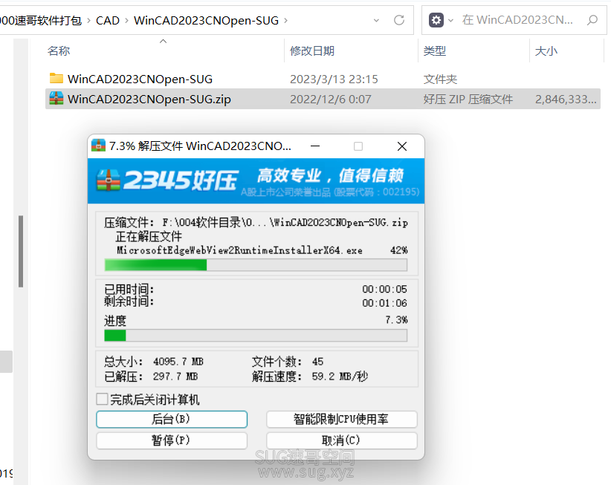This screenshot has height=485, width=611.
Task: Sort by the 名称 column header
Action: pos(59,51)
